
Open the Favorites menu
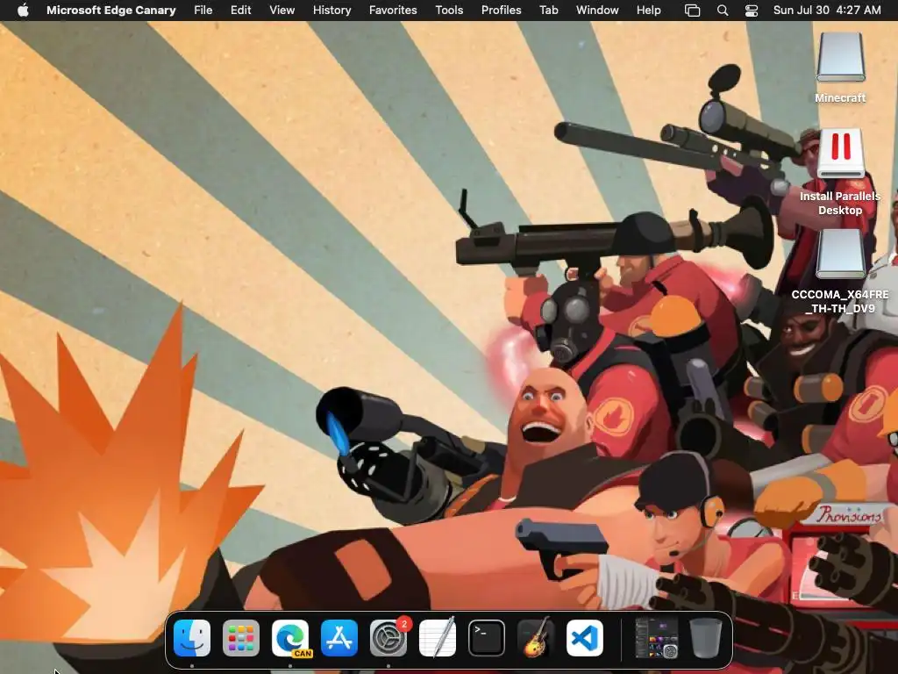[393, 10]
